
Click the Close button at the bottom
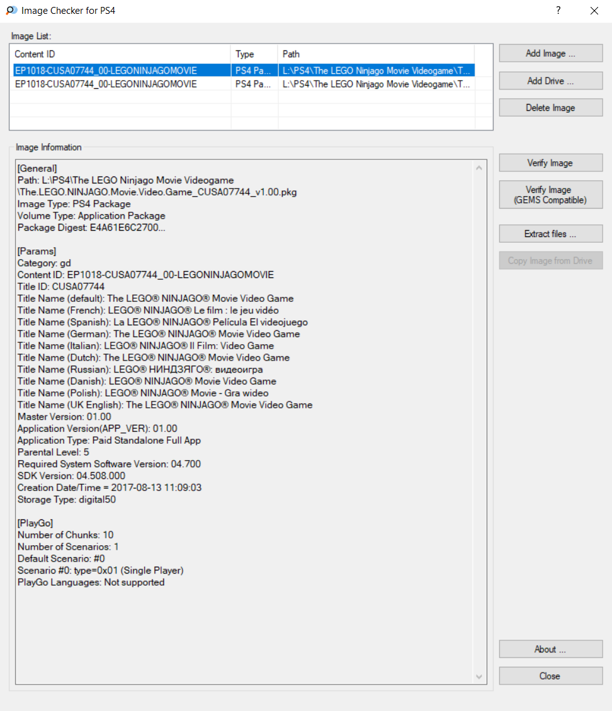(550, 676)
